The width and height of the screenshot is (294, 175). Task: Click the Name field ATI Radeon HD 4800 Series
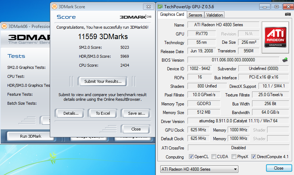(223, 25)
